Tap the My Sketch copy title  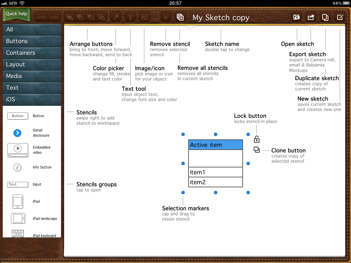tap(221, 18)
